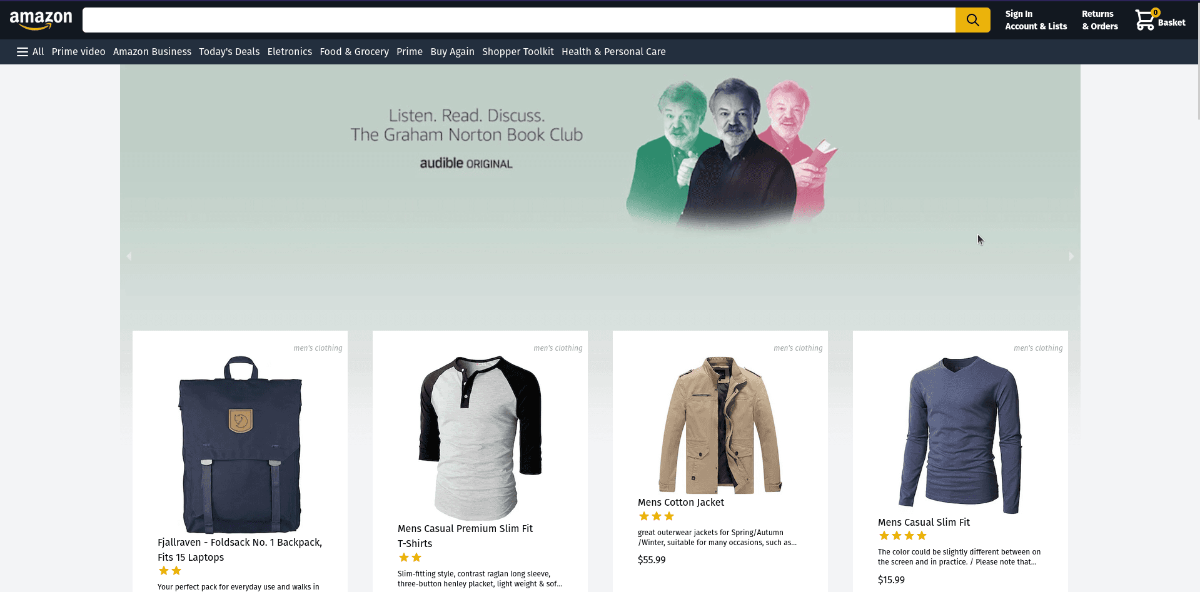This screenshot has height=592, width=1200.
Task: Click the $55.99 price
Action: point(652,560)
